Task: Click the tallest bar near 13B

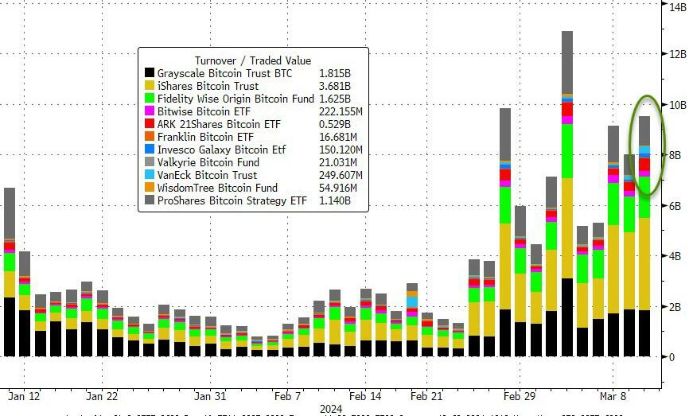Action: (x=567, y=194)
